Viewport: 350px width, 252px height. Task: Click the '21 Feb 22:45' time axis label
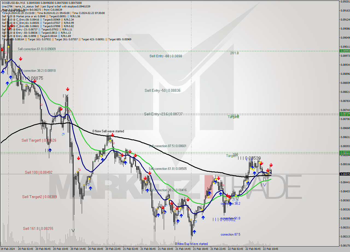coord(218,249)
